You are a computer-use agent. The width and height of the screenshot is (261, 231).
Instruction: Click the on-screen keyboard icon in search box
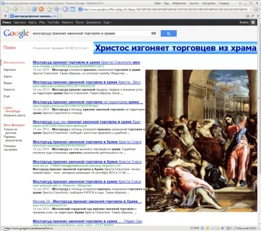tap(153, 33)
